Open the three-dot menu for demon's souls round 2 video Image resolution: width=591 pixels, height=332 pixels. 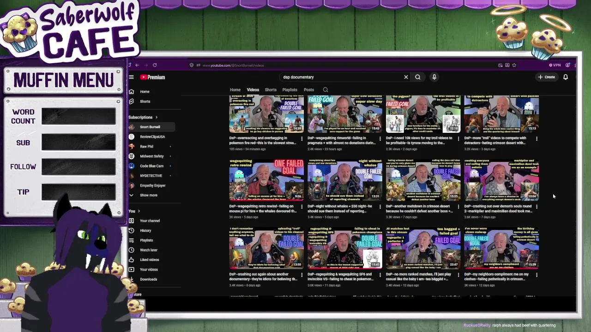pyautogui.click(x=537, y=207)
